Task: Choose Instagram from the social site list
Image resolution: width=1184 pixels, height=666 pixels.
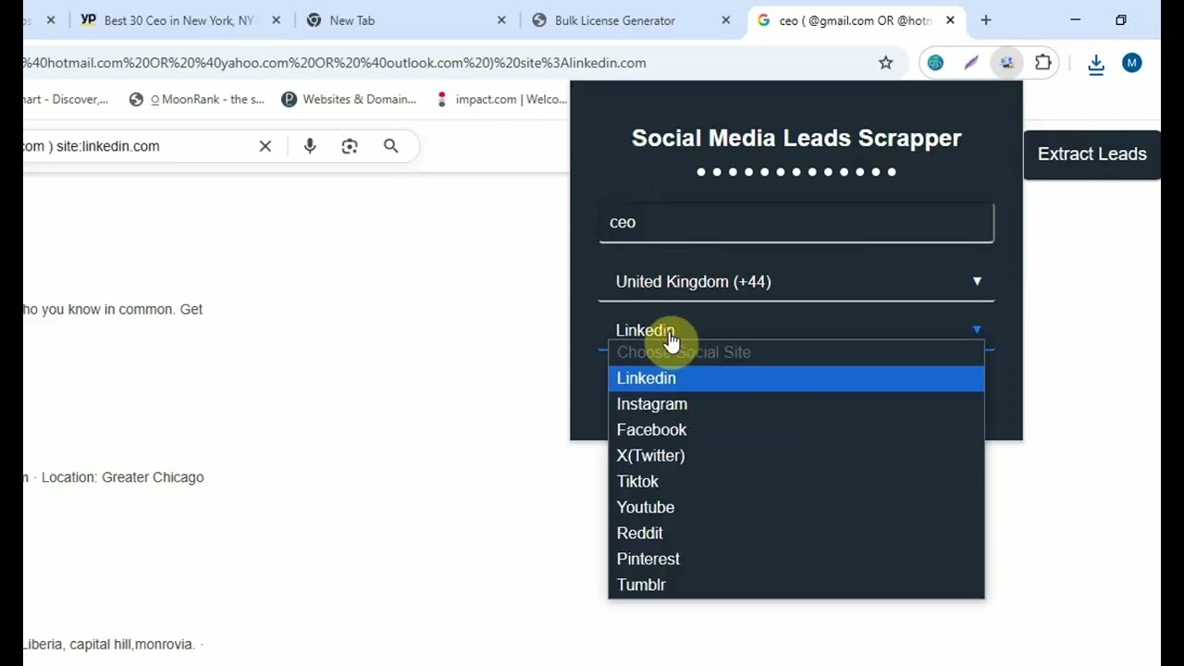Action: point(796,404)
